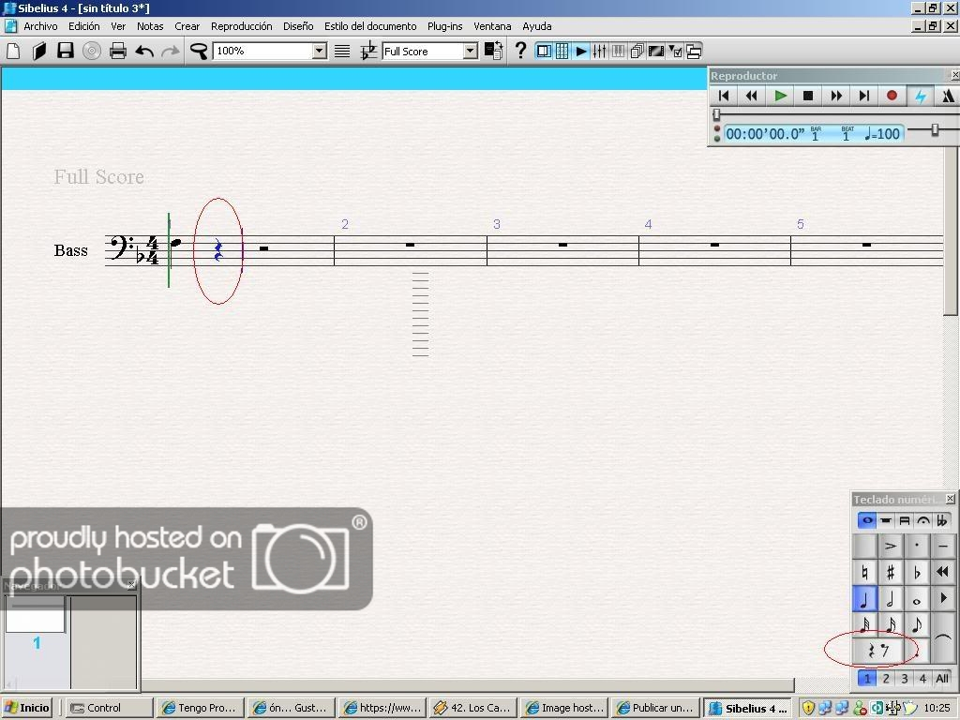Click the staccato dot key on keypad

917,546
